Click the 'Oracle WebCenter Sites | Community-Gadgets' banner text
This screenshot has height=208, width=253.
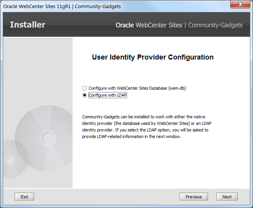[x=179, y=25]
